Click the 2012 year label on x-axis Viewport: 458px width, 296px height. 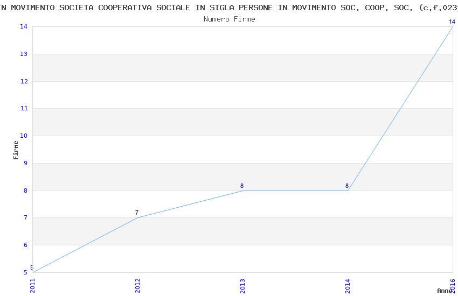pos(138,284)
